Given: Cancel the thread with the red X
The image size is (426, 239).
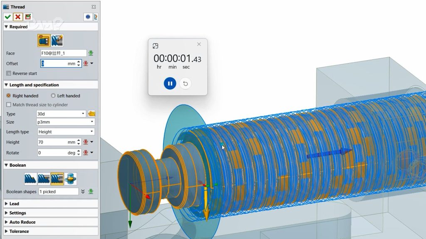Looking at the screenshot, I should [18, 17].
